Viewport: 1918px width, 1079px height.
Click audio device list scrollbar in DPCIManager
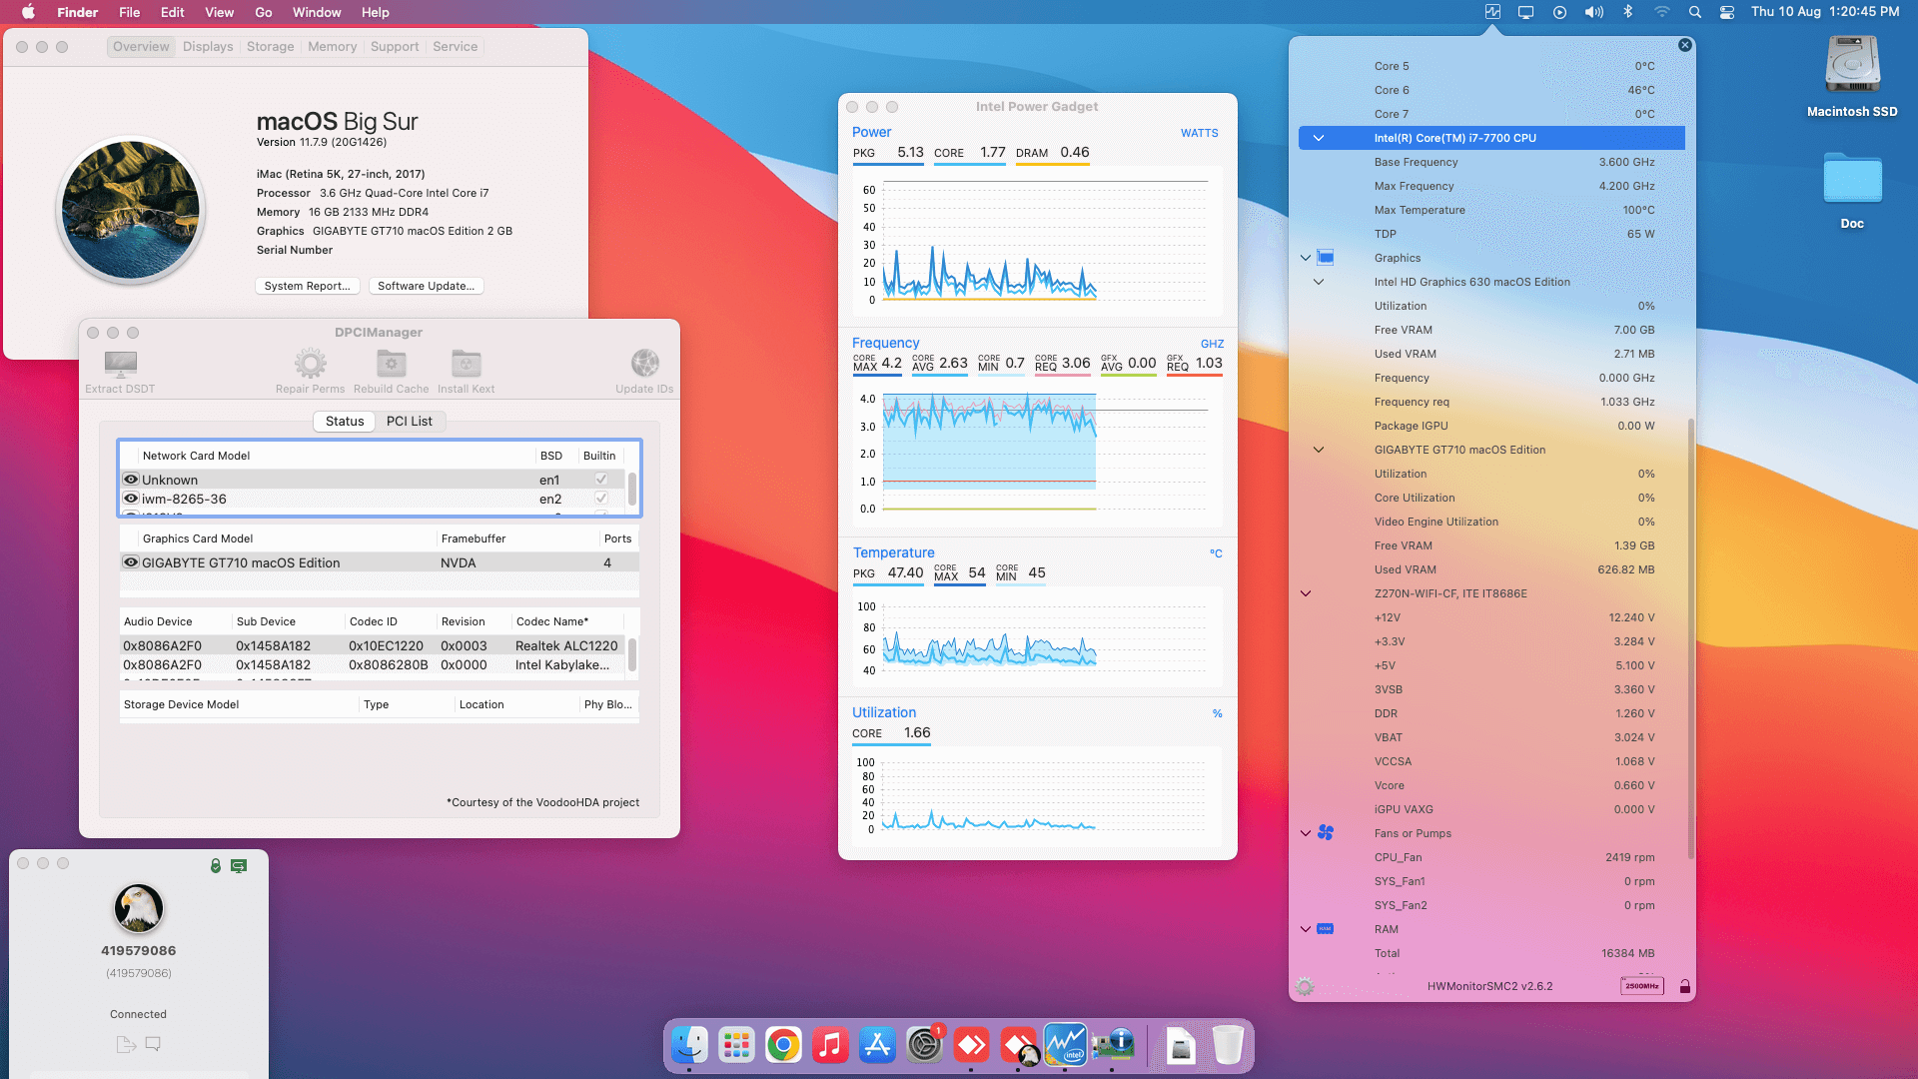(631, 654)
